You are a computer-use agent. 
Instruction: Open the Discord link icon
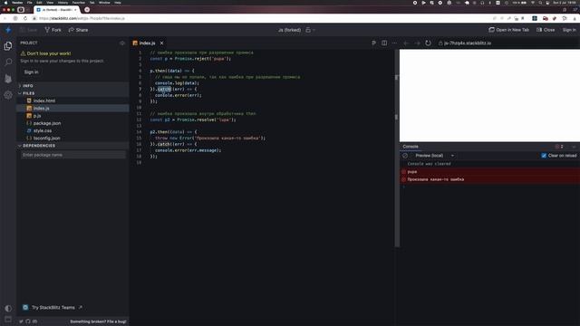tap(34, 321)
